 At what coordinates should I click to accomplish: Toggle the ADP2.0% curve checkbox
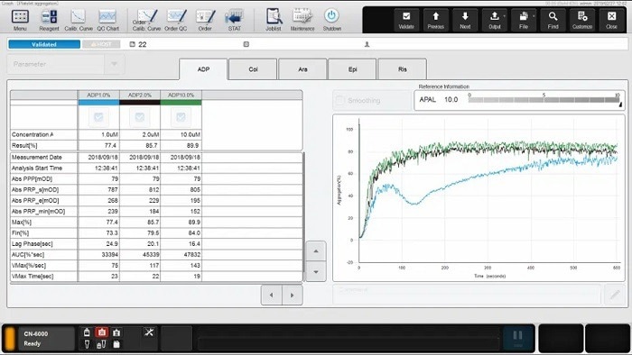tap(139, 117)
